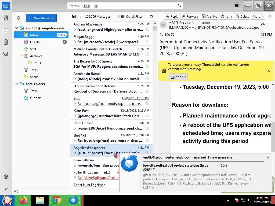
Task: Archive the open message
Action: tap(209, 16)
